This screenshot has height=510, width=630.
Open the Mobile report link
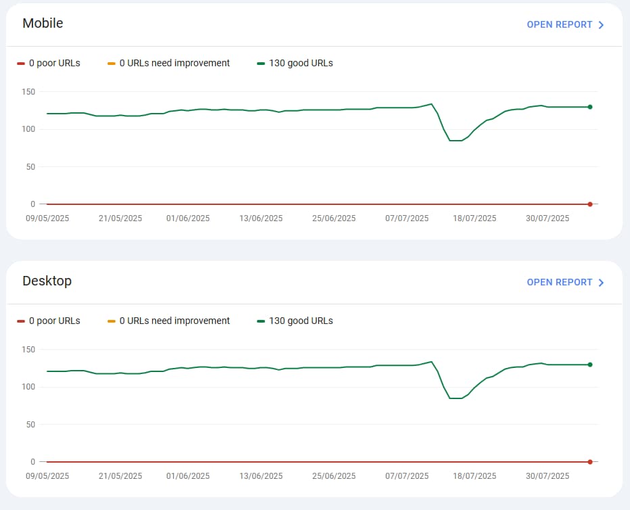pos(559,24)
